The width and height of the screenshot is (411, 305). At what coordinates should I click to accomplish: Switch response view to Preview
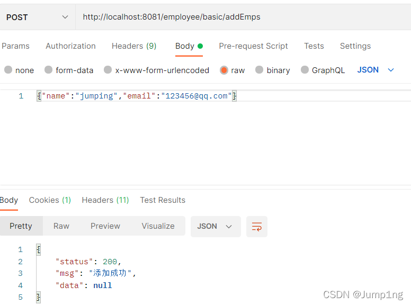click(105, 226)
